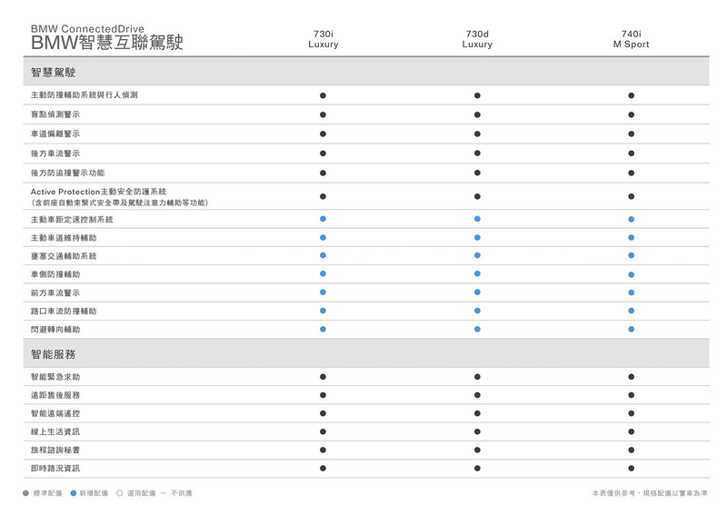This screenshot has height=515, width=727.
Task: Click 730d Luxury dot for 智能緊急求助
Action: click(477, 377)
